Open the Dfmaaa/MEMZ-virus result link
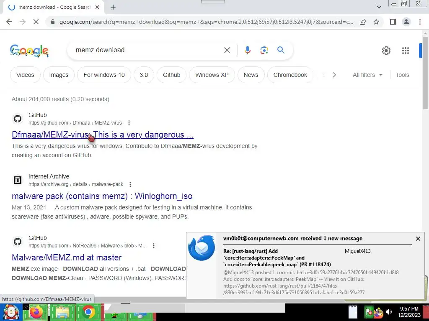429x321 pixels. tap(103, 135)
